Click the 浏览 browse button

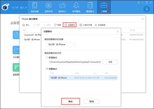coord(110,62)
